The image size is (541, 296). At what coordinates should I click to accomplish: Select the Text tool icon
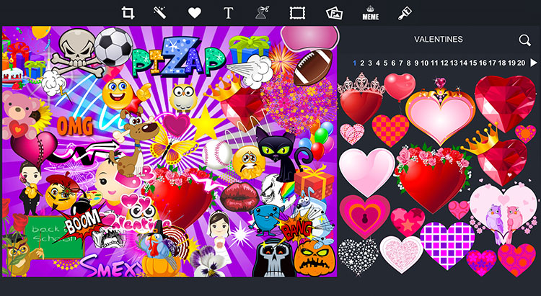click(229, 13)
